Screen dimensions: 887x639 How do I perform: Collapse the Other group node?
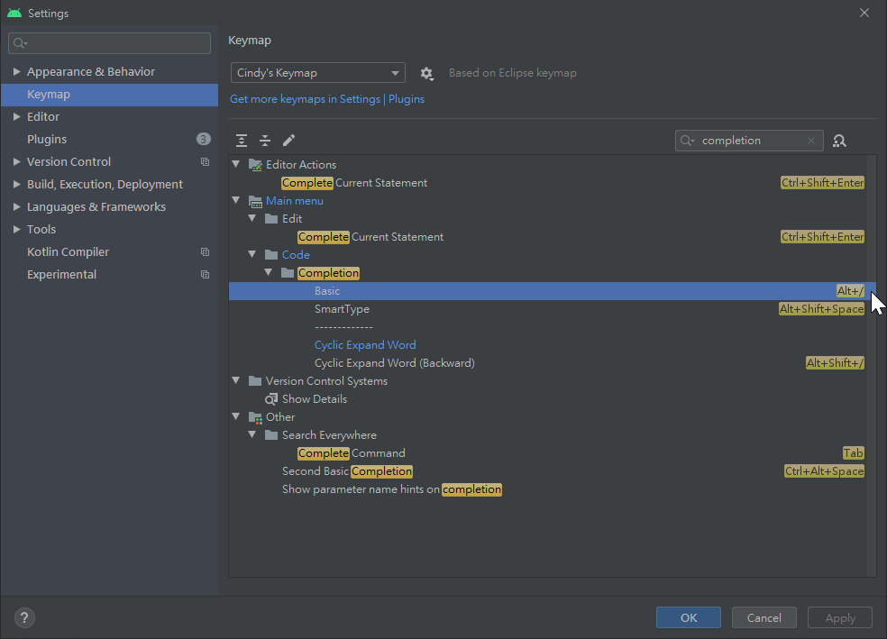click(x=236, y=416)
